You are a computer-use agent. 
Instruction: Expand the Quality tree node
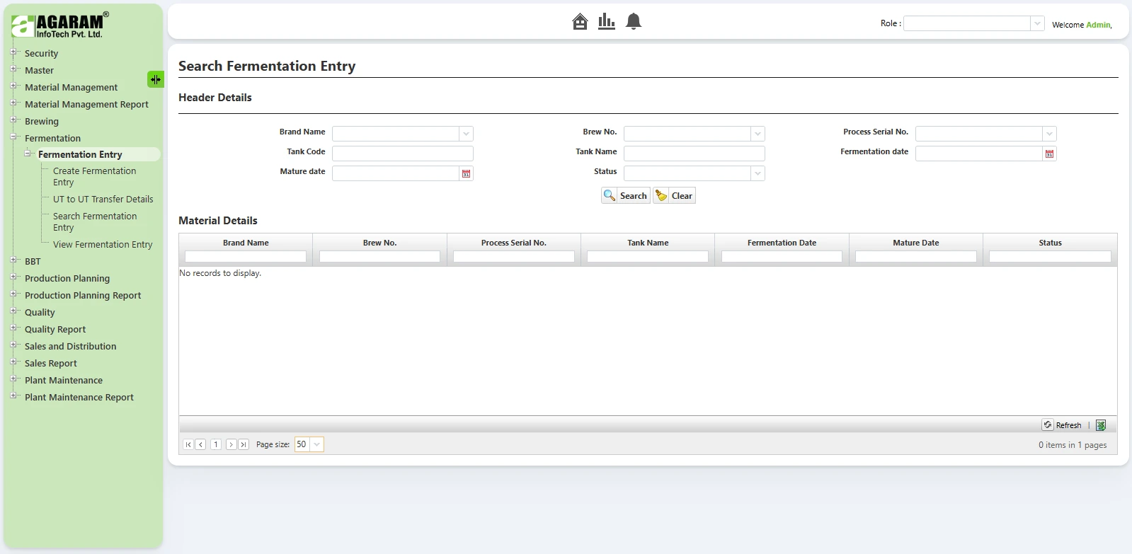[13, 311]
